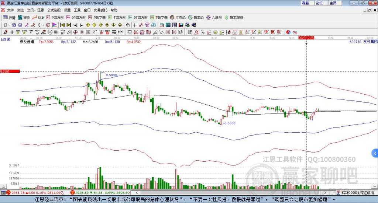Select the fan lines drawing tool

point(136,32)
